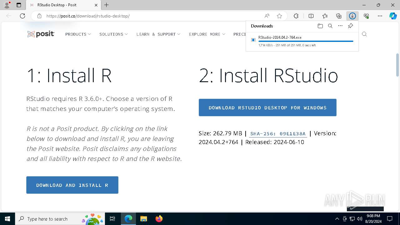Click the Windows taskbar search box
400x225 pixels.
[x=60, y=219]
